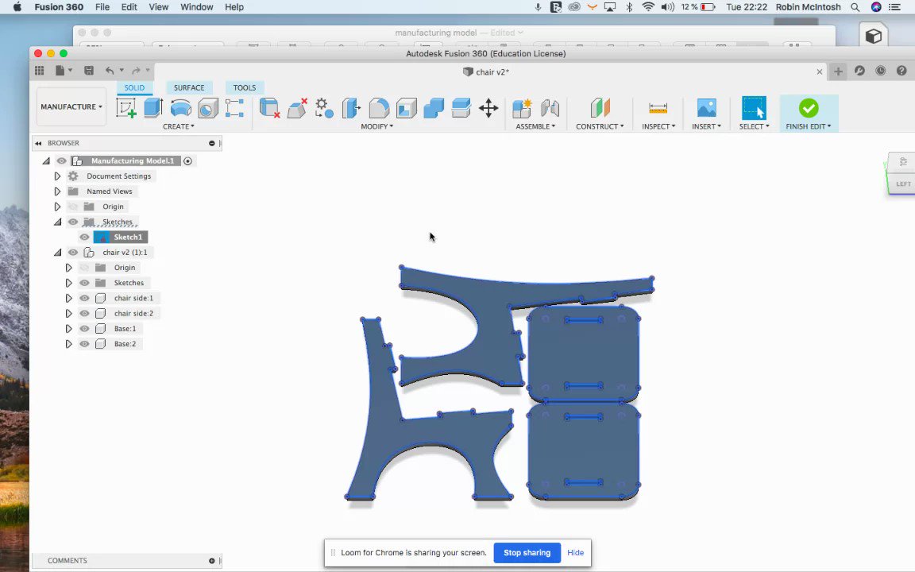Expand the Named Views folder
915x572 pixels.
(x=57, y=191)
